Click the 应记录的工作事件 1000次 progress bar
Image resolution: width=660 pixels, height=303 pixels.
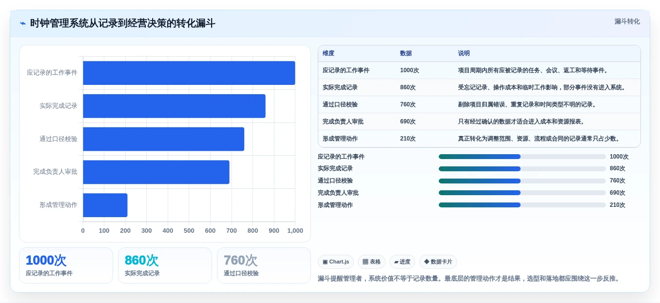coord(522,157)
